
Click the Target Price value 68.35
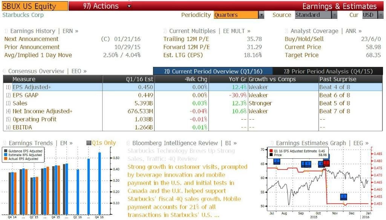pos(374,55)
